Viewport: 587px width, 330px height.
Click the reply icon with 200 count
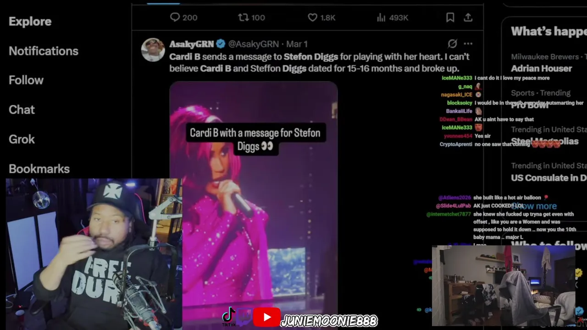click(175, 17)
